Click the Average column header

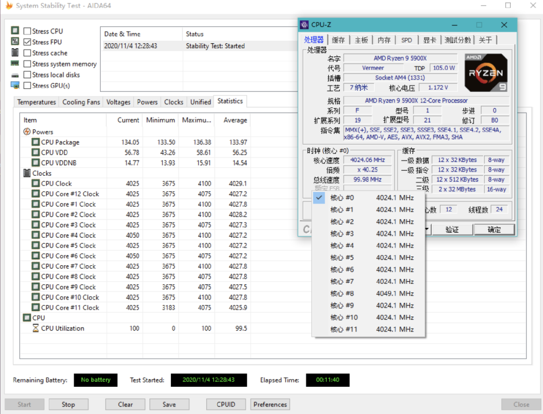(x=232, y=120)
